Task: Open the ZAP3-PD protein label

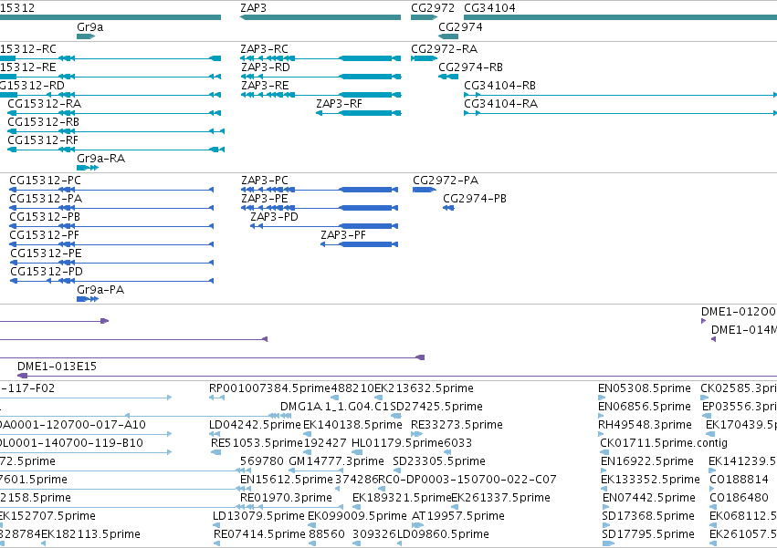Action: tap(274, 217)
